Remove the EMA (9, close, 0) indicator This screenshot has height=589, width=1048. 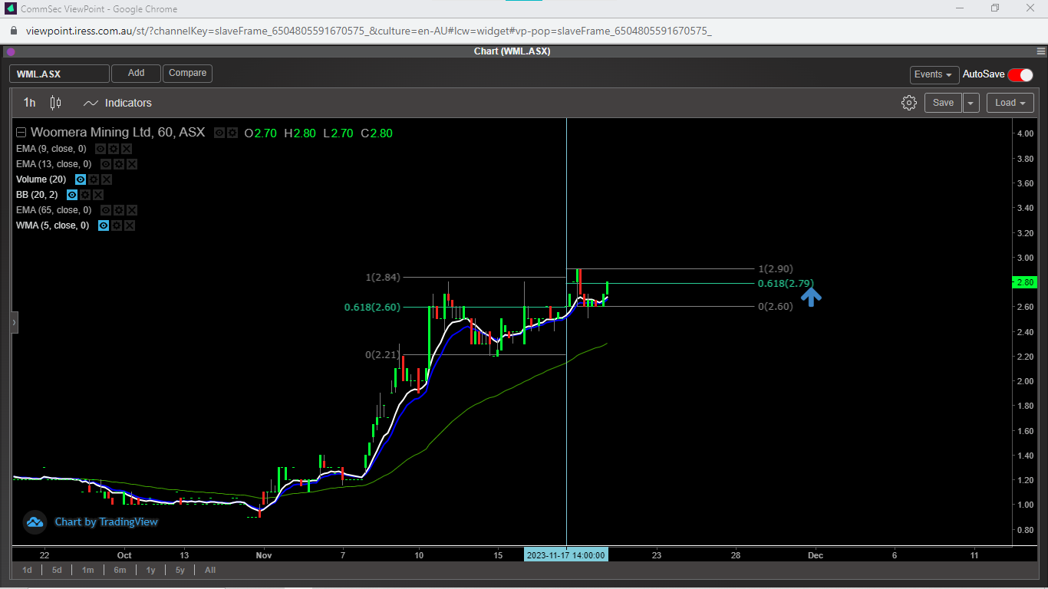pos(127,149)
